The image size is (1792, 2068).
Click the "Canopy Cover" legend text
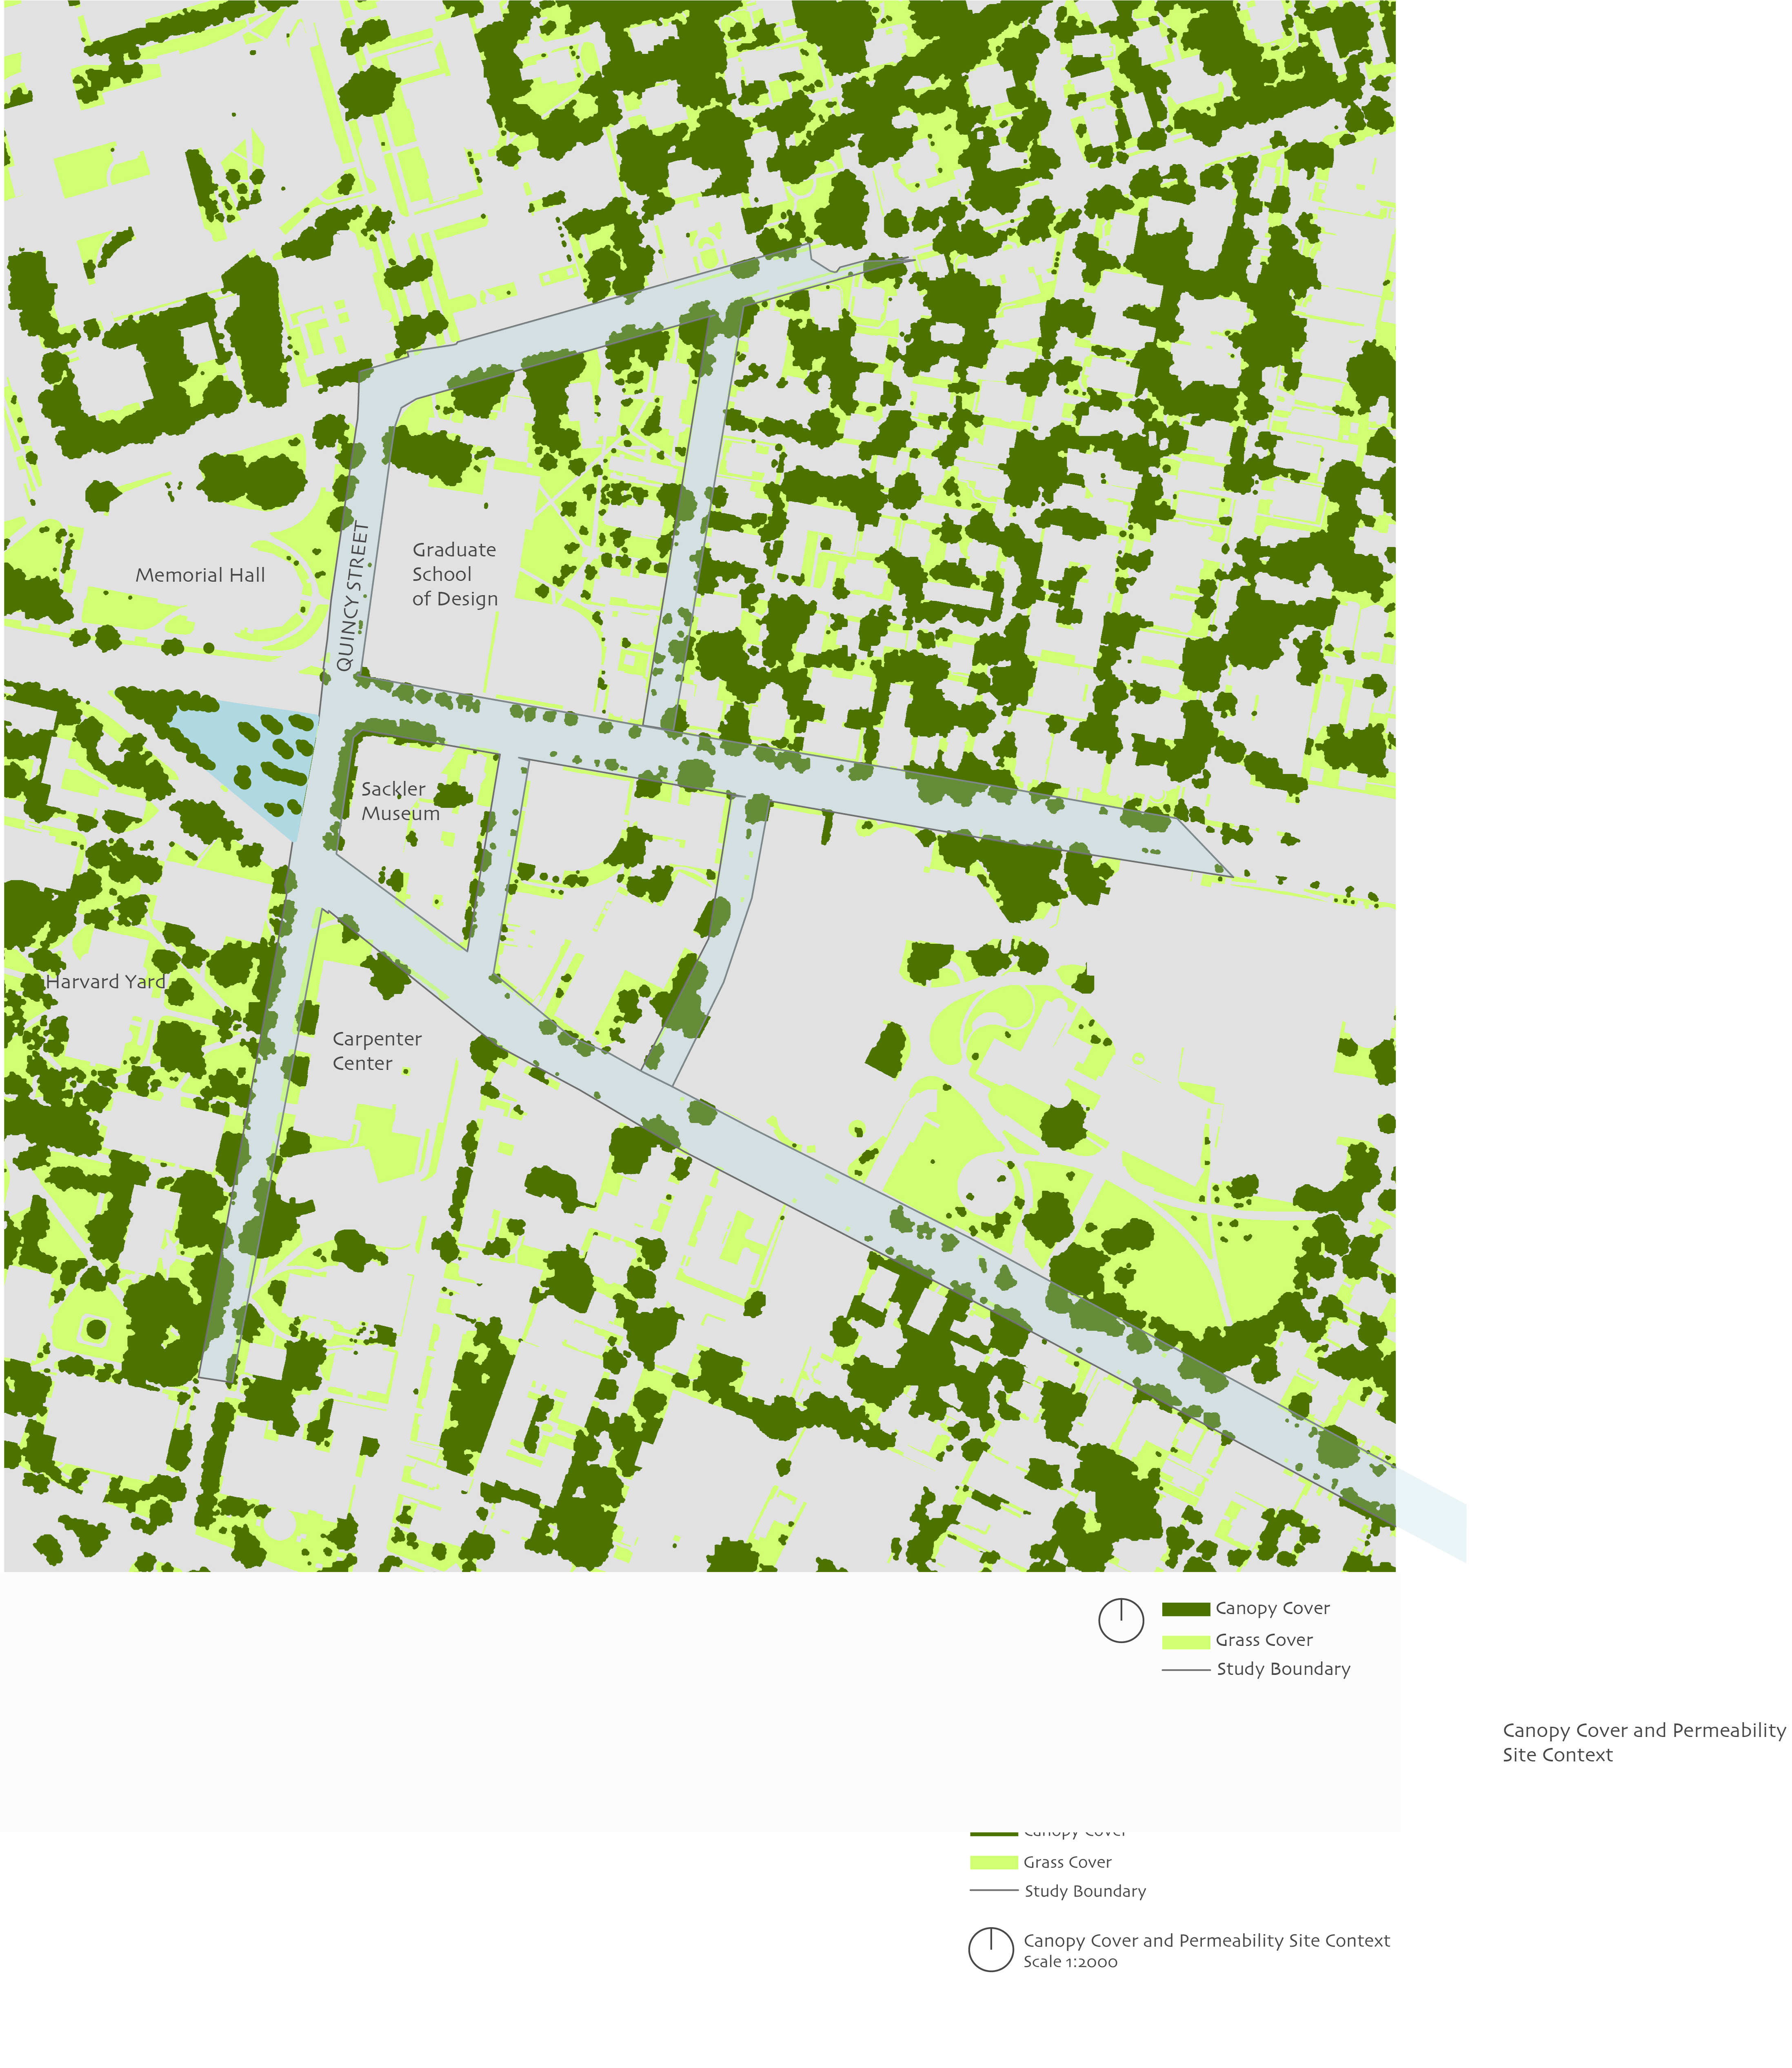coord(1272,1609)
